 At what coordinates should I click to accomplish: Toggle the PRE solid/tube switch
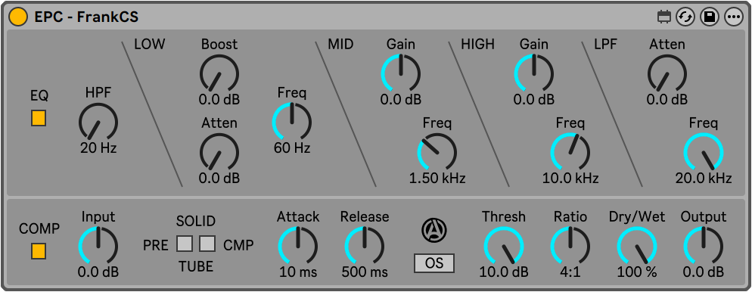click(x=185, y=244)
